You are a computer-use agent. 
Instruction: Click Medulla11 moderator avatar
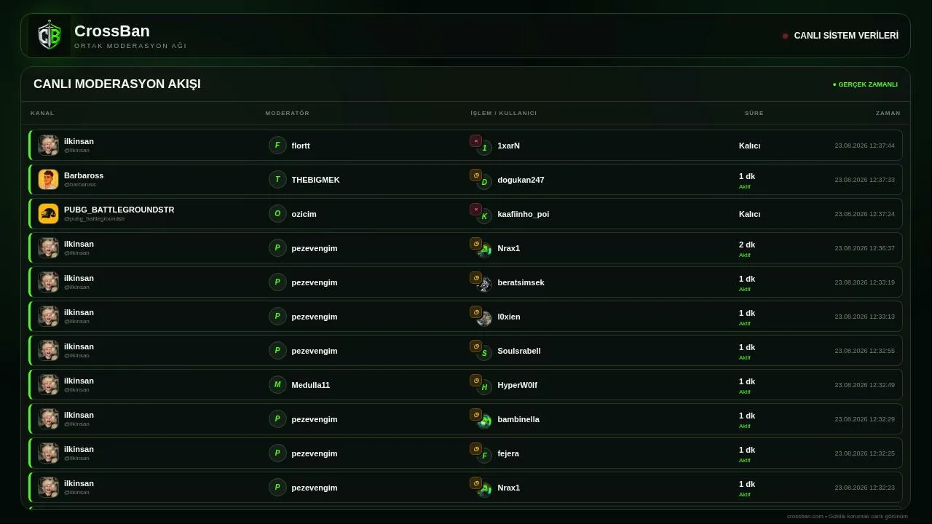(x=277, y=385)
